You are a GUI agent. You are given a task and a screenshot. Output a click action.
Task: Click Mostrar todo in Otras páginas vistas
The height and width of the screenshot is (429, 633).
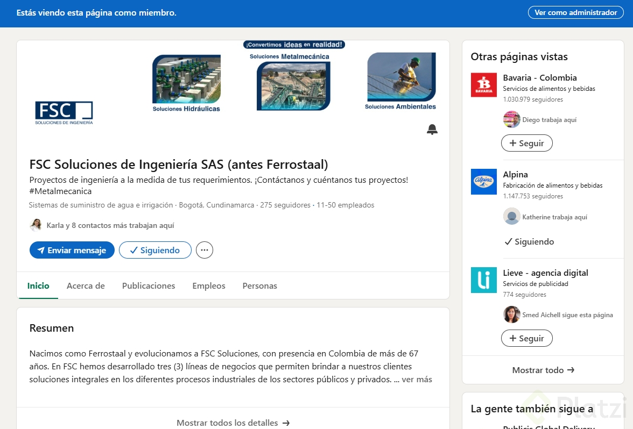[543, 370]
